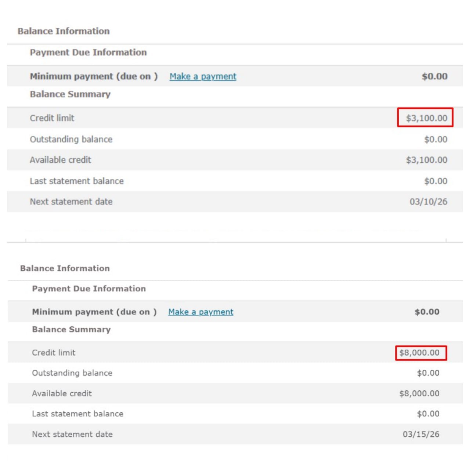Select the highlighted $8,000.00 credit limit value
The width and height of the screenshot is (470, 470).
click(x=419, y=352)
